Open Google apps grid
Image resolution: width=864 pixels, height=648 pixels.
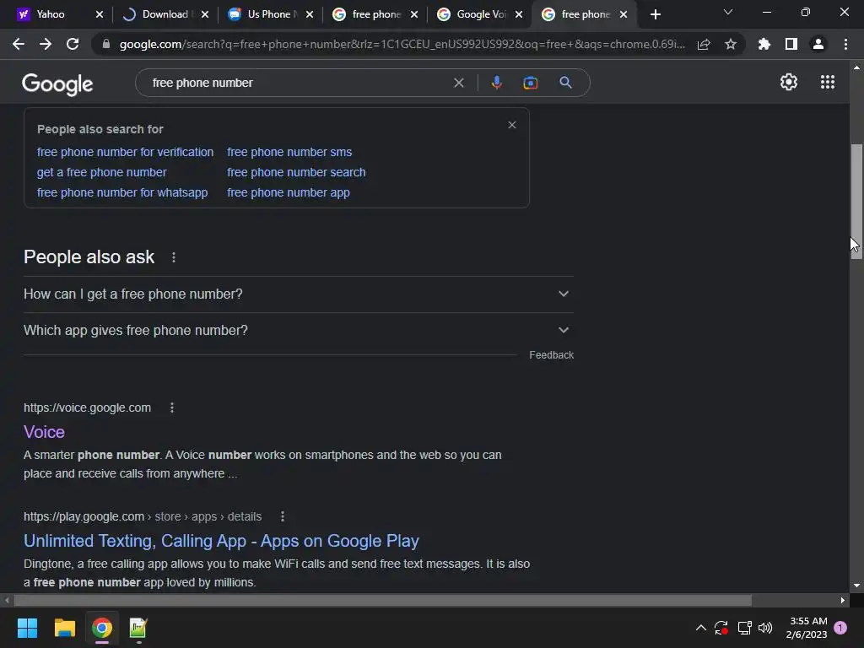click(x=827, y=82)
